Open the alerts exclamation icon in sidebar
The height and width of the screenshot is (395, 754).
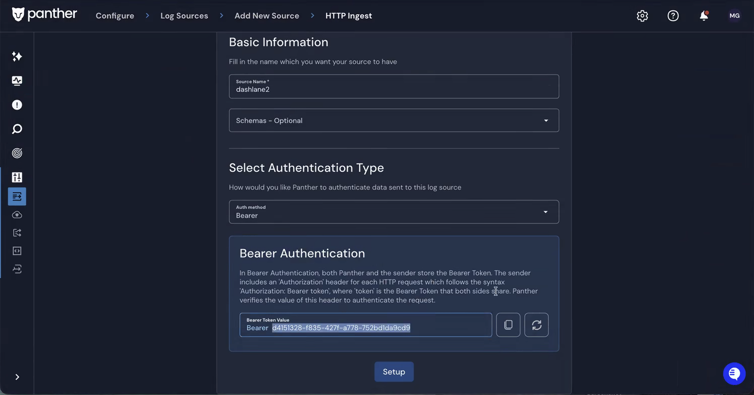(x=17, y=105)
